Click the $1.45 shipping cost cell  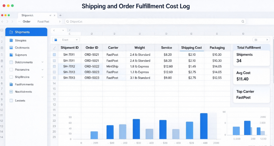click(x=192, y=66)
